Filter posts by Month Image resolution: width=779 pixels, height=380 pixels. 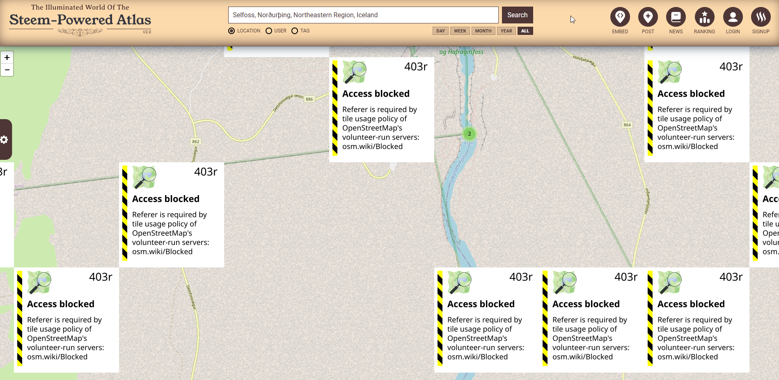483,31
